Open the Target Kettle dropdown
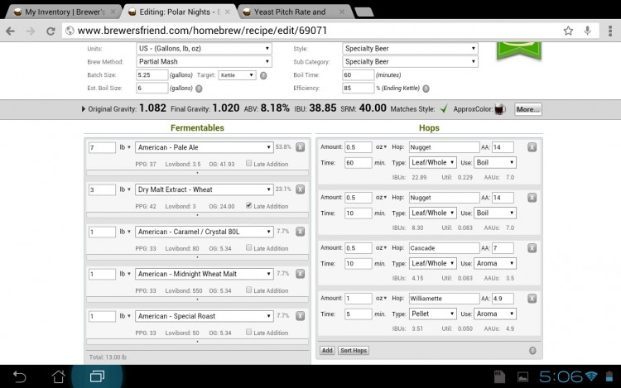This screenshot has width=621, height=388. coord(237,75)
